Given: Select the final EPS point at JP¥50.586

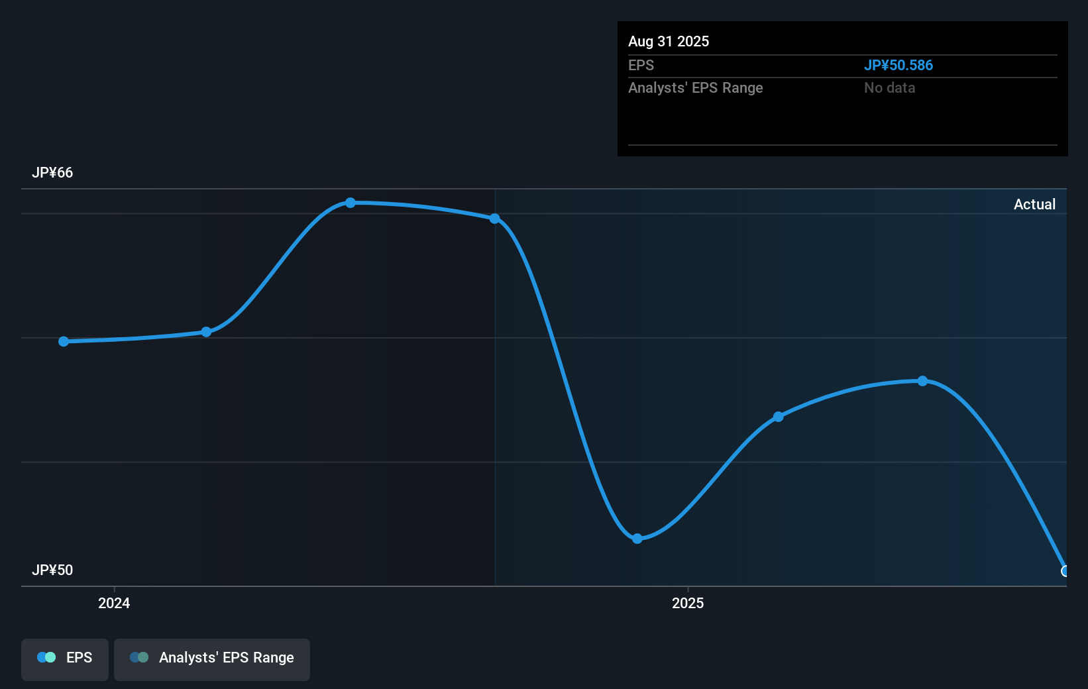Looking at the screenshot, I should (x=1065, y=571).
